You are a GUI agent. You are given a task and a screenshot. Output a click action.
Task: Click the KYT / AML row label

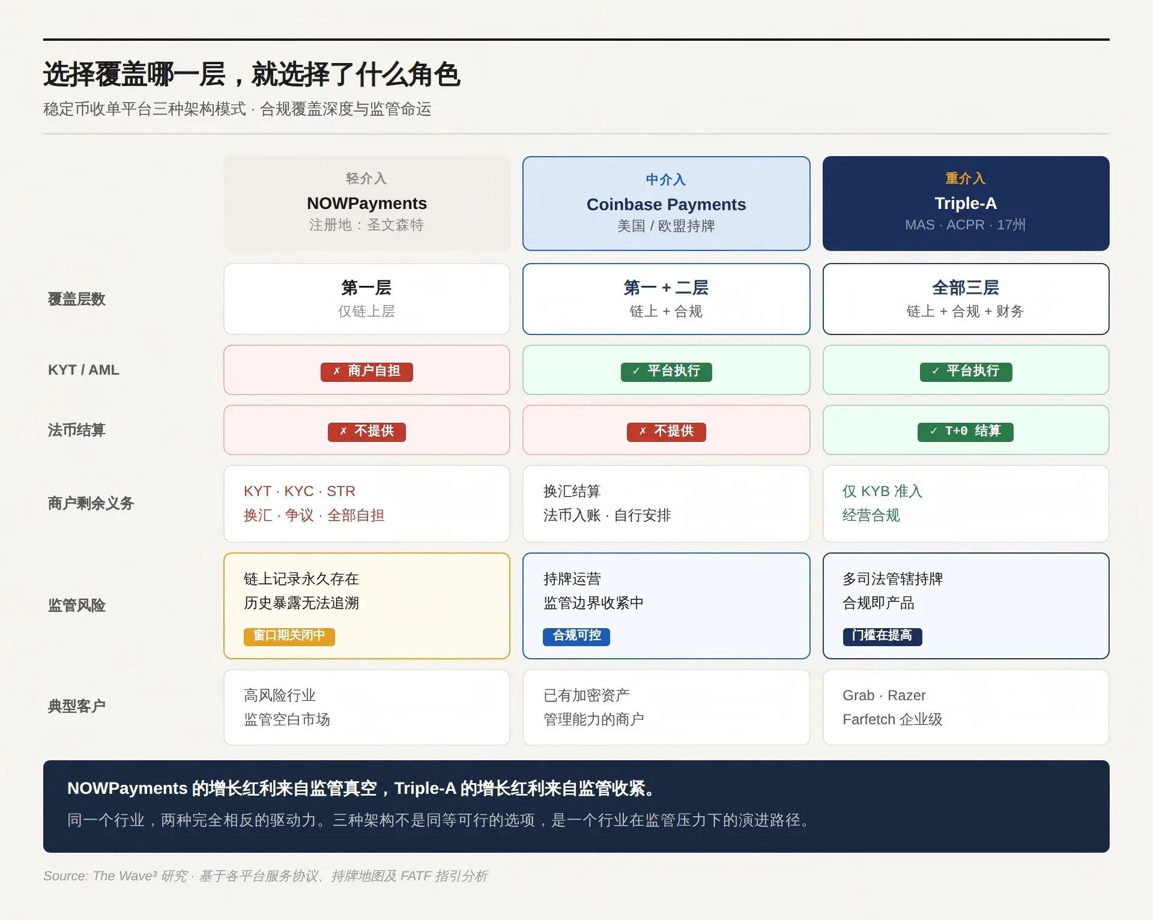coord(83,370)
